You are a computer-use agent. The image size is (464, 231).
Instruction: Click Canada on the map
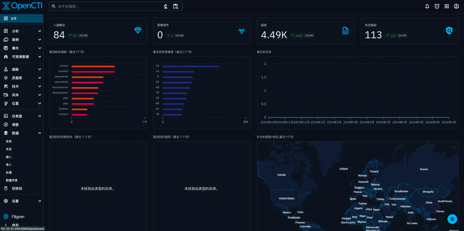coord(281,175)
